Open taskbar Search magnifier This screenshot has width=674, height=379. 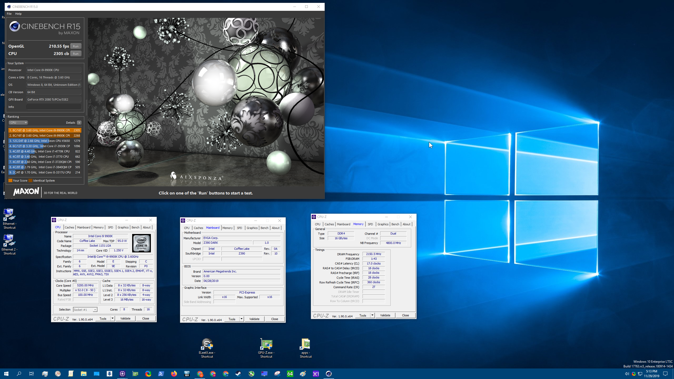(19, 374)
